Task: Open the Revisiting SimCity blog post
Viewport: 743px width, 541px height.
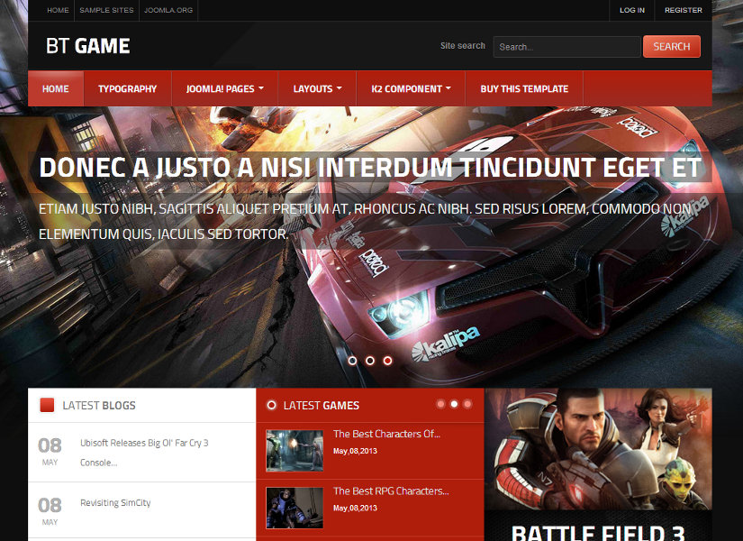Action: pyautogui.click(x=115, y=502)
